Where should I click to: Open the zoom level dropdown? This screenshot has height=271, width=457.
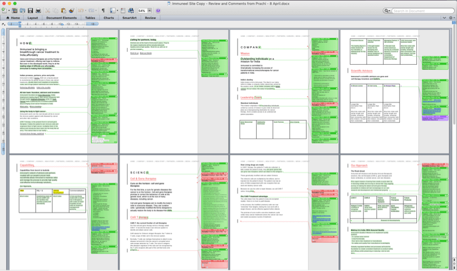[149, 11]
